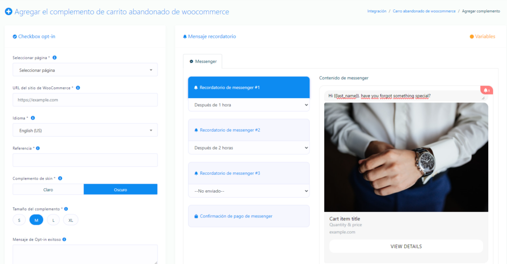Click the WooCommerce URL input field
The image size is (507, 264).
pyautogui.click(x=85, y=100)
